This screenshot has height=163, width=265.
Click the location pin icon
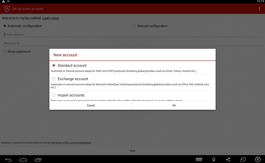point(214,159)
